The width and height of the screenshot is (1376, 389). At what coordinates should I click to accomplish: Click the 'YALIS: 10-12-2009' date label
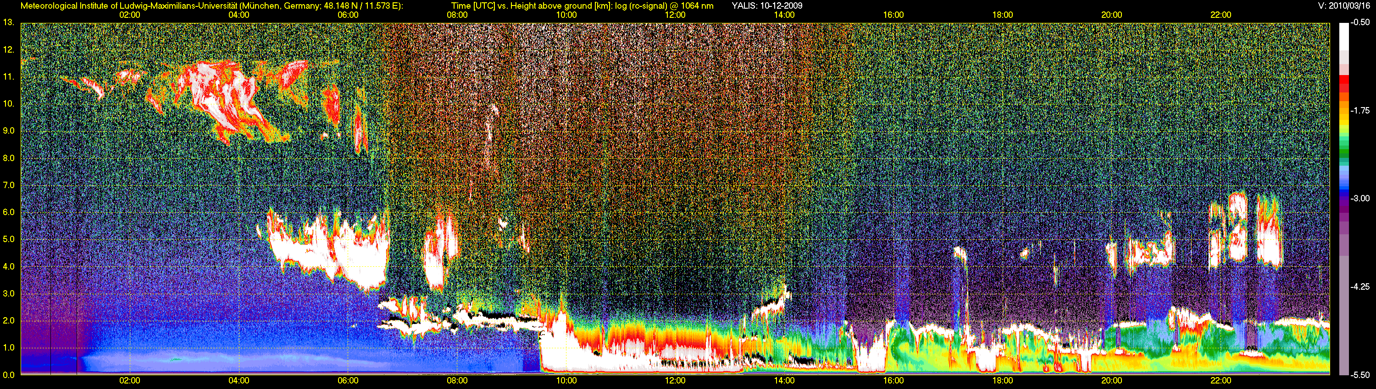pos(766,5)
